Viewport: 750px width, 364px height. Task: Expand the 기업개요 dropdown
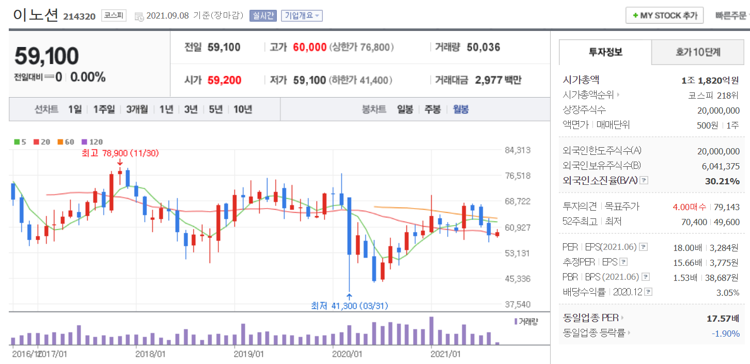pos(302,15)
